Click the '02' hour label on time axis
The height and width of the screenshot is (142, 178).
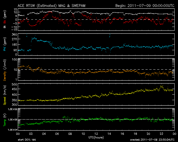[31, 134]
